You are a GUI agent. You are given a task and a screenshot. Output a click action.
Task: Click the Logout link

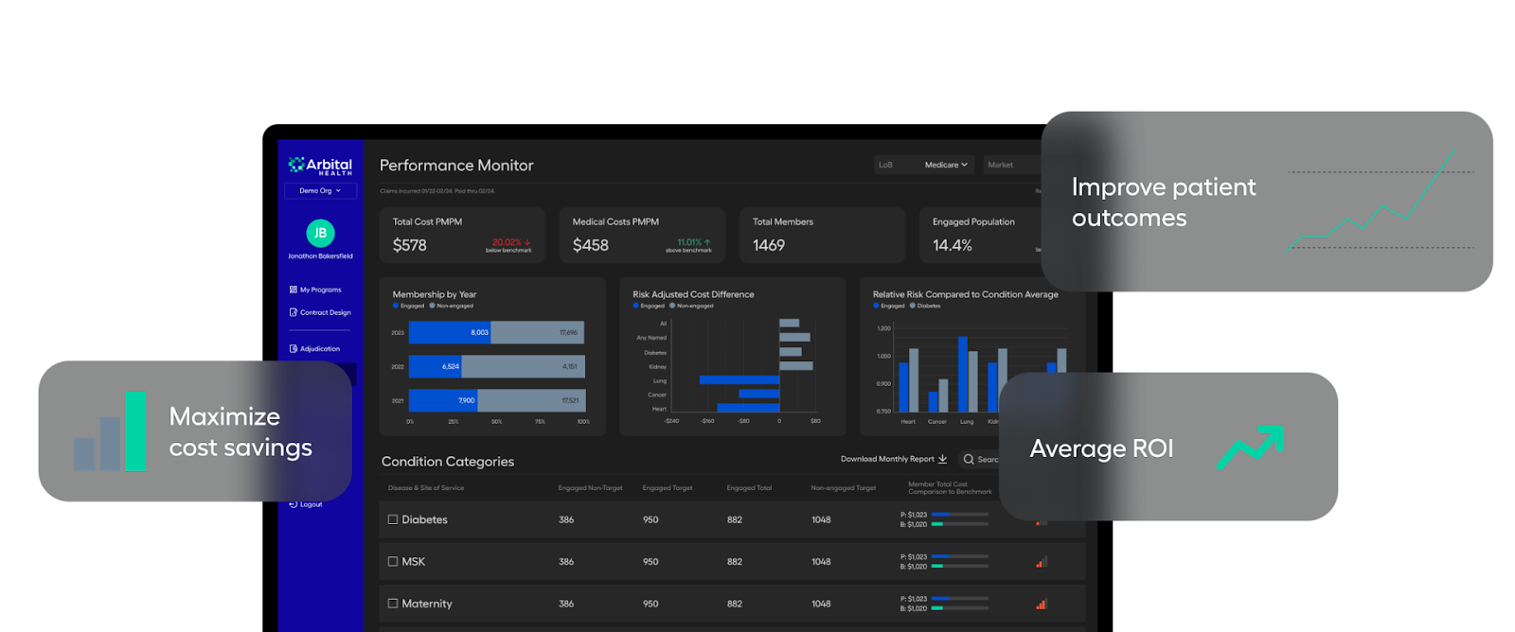pyautogui.click(x=306, y=504)
